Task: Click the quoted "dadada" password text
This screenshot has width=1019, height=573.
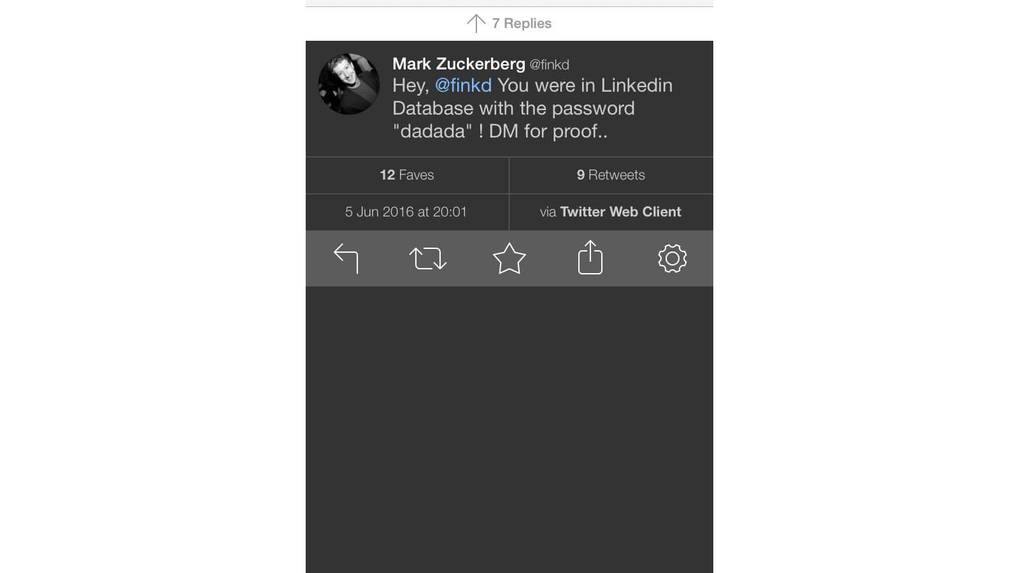Action: (433, 131)
